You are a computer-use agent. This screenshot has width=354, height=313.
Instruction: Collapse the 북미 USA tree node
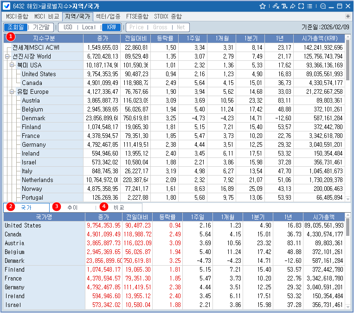12,65
